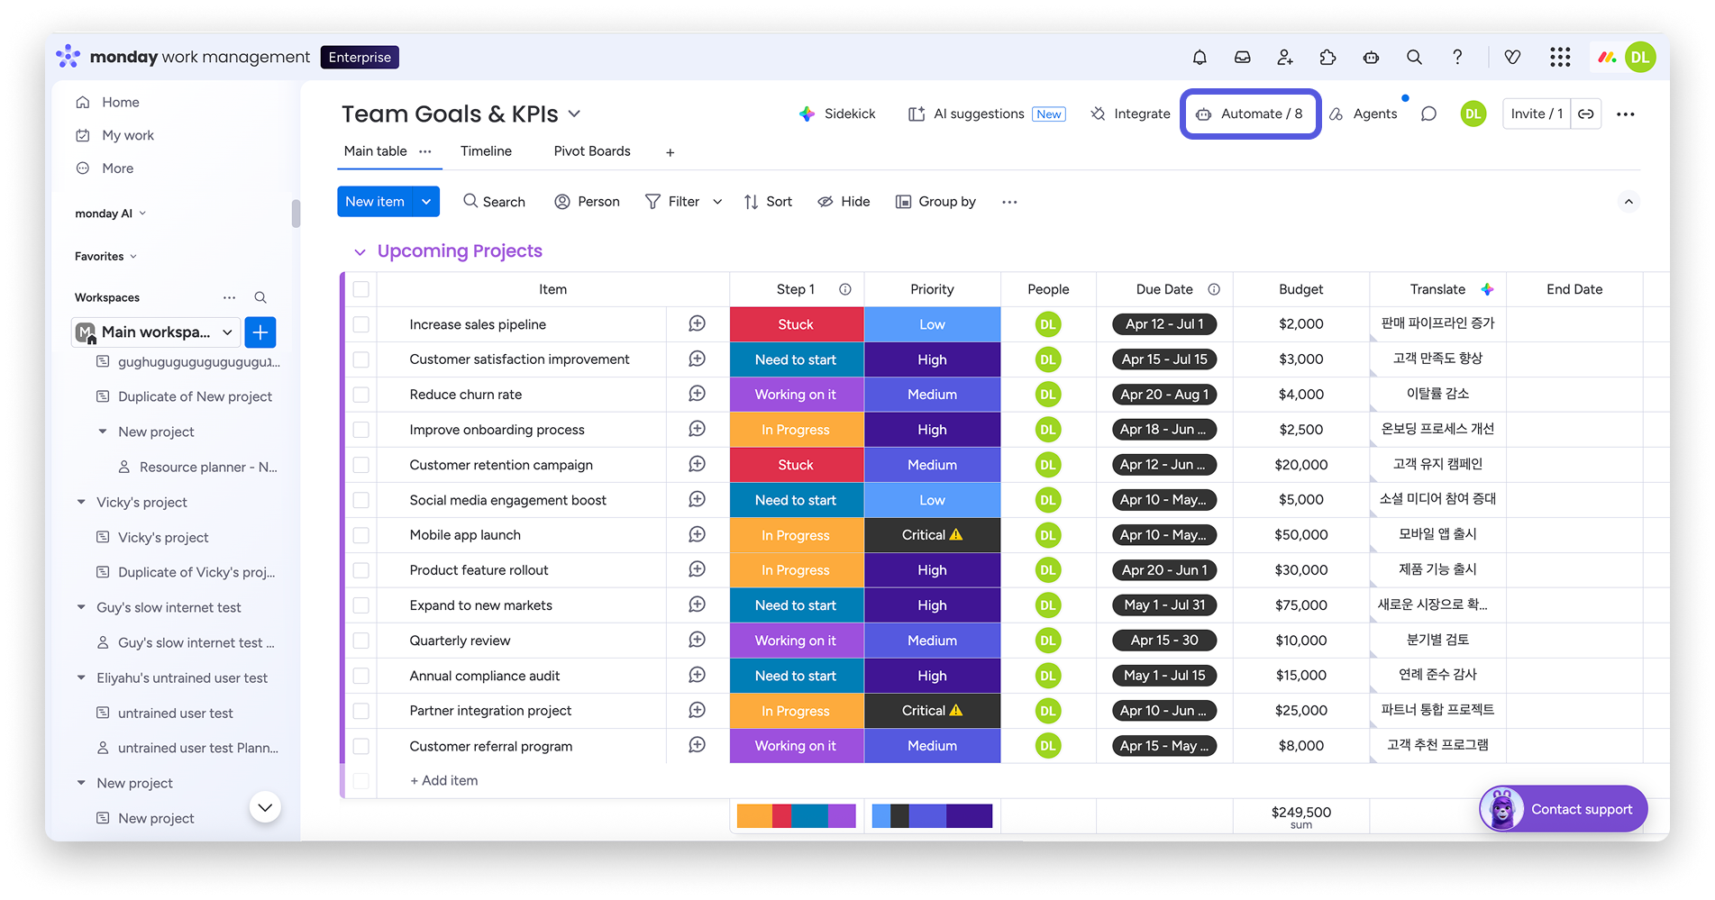Click the Contact support button
This screenshot has height=900, width=1715.
click(1563, 809)
